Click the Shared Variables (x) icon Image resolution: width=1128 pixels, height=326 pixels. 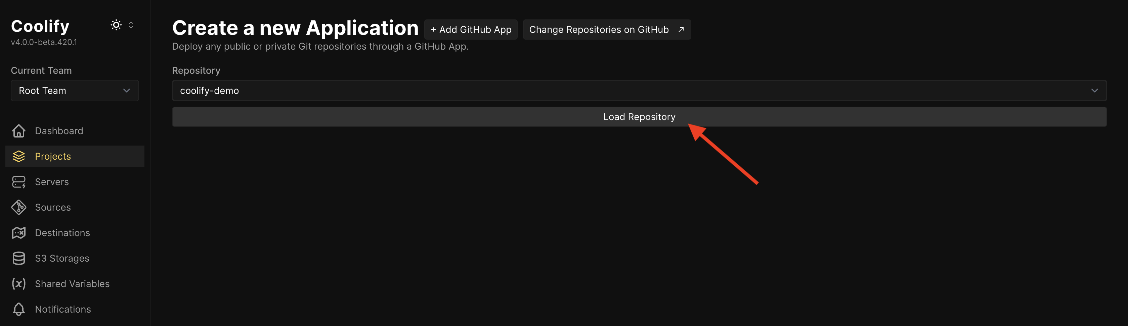click(x=19, y=284)
